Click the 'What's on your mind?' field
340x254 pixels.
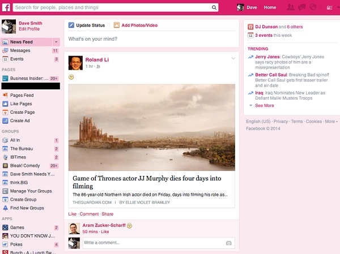(150, 38)
